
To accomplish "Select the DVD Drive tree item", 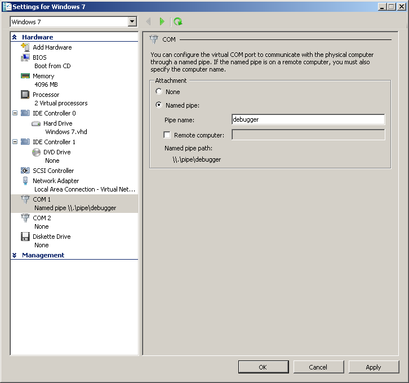I will point(57,152).
